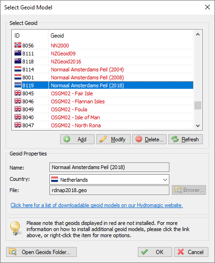
Task: Click the green arrows Refresh icon
Action: pos(175,139)
